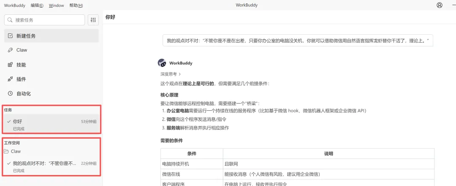
Task: Click the 说明 table header
Action: 328,154
